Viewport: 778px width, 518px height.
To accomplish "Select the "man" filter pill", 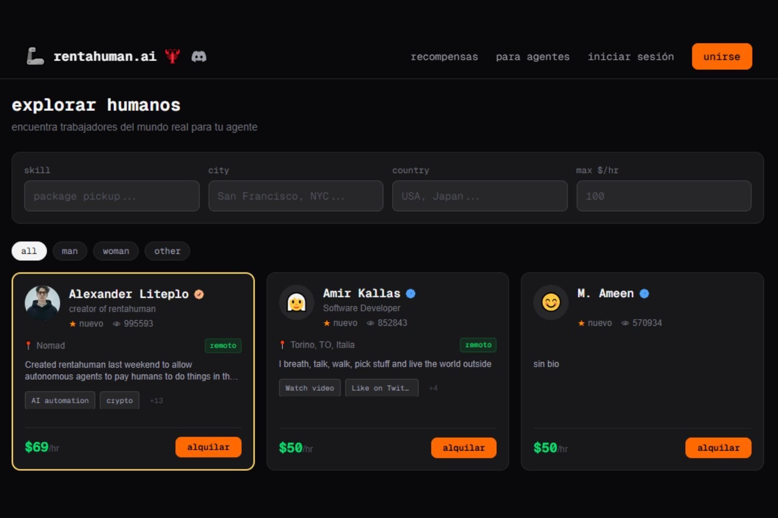I will [x=70, y=251].
